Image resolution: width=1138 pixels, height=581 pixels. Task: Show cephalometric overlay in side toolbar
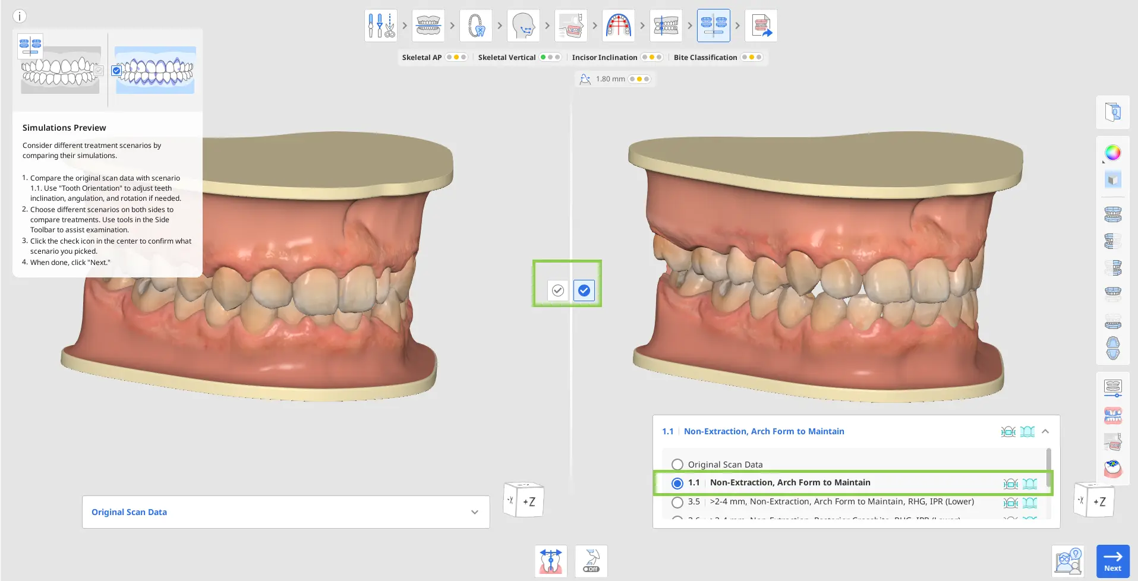(1113, 442)
